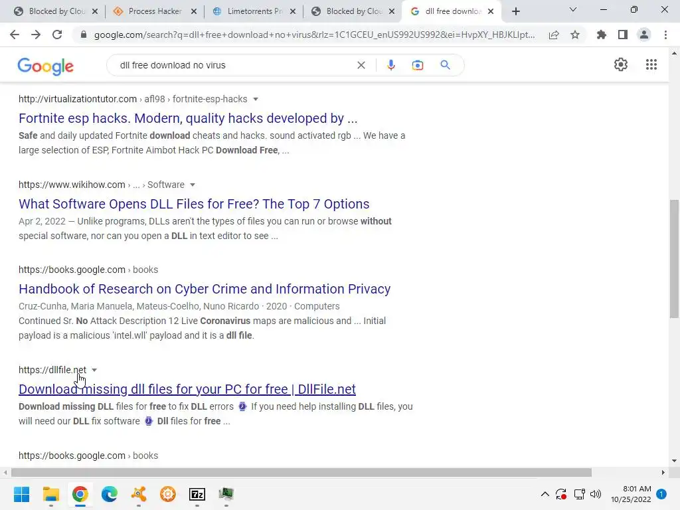Open Chrome profile avatar
The height and width of the screenshot is (510, 680).
point(644,35)
